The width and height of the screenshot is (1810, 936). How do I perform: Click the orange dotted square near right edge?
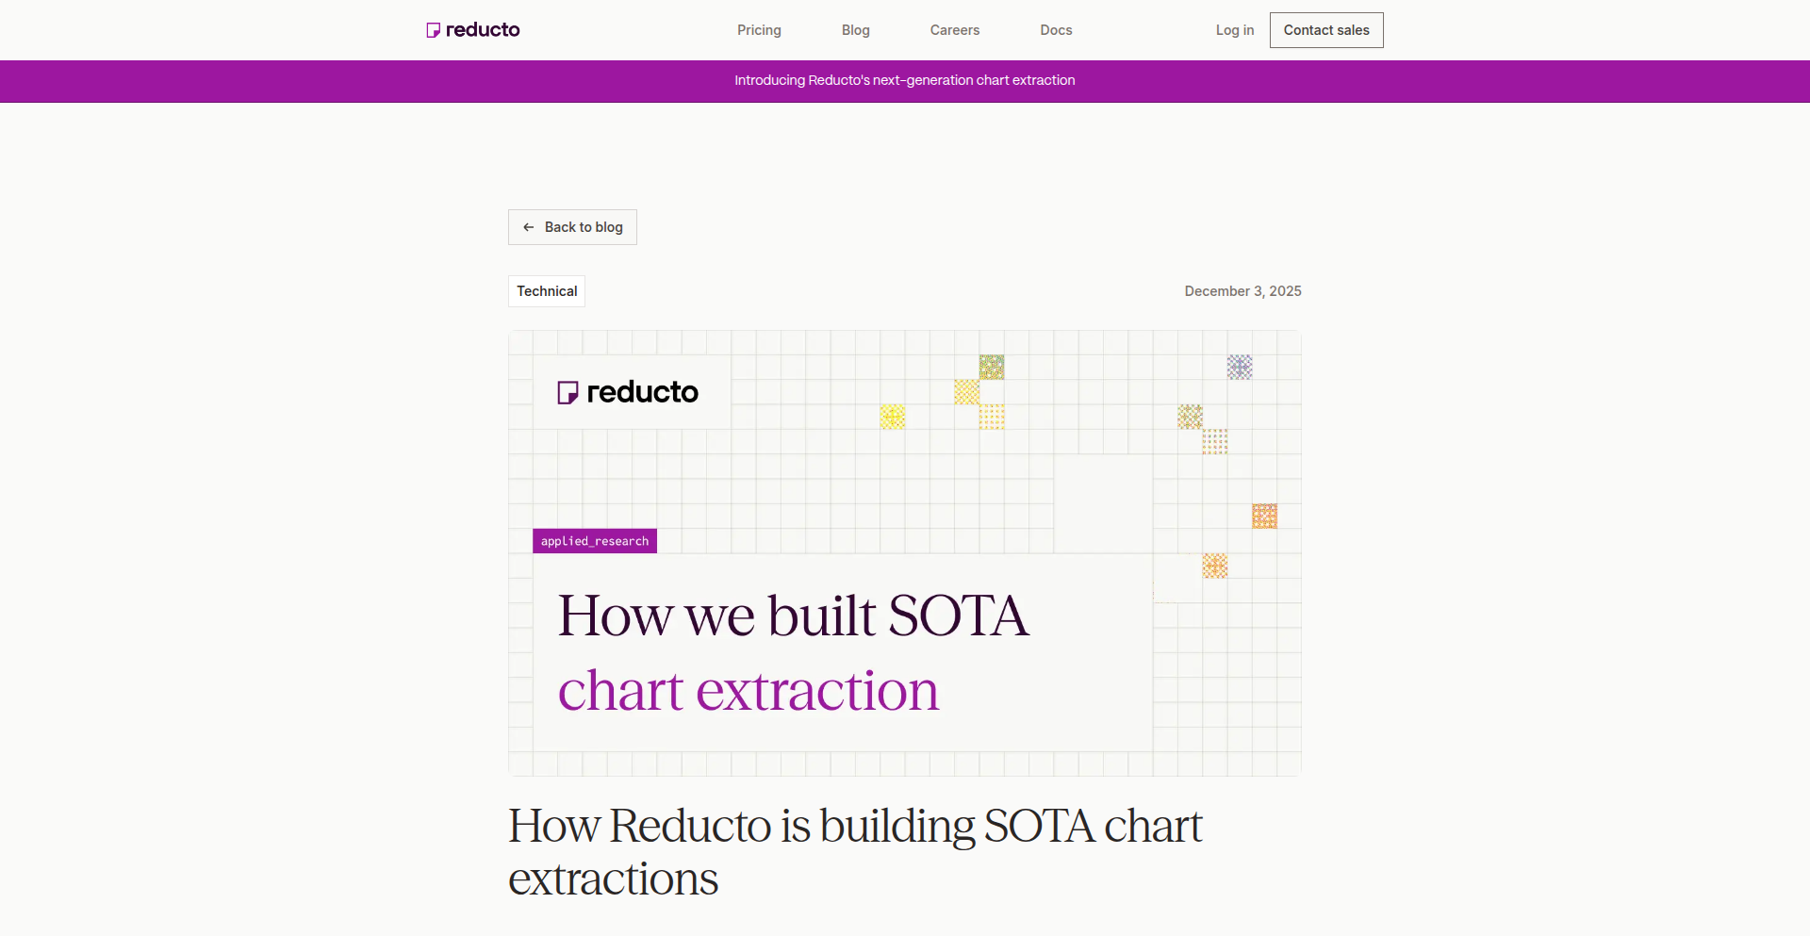click(1264, 516)
